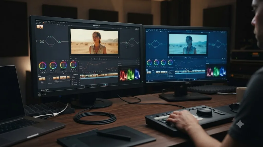
Task: Click red playhead on left monitor timeline
Action: [x=95, y=78]
